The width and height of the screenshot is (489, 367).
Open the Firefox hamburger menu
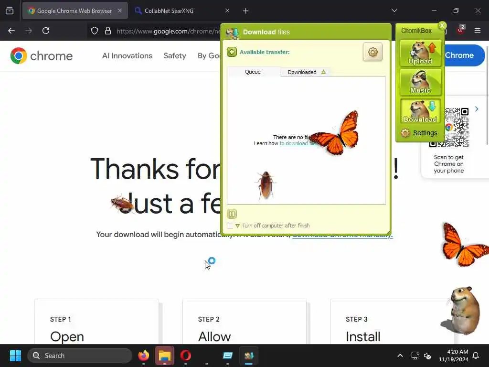pos(478,31)
